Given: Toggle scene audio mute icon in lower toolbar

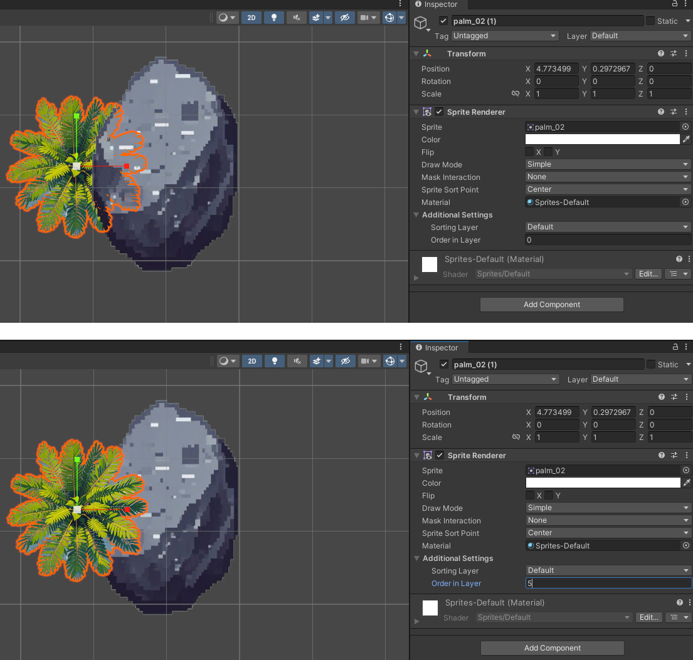Looking at the screenshot, I should click(297, 361).
